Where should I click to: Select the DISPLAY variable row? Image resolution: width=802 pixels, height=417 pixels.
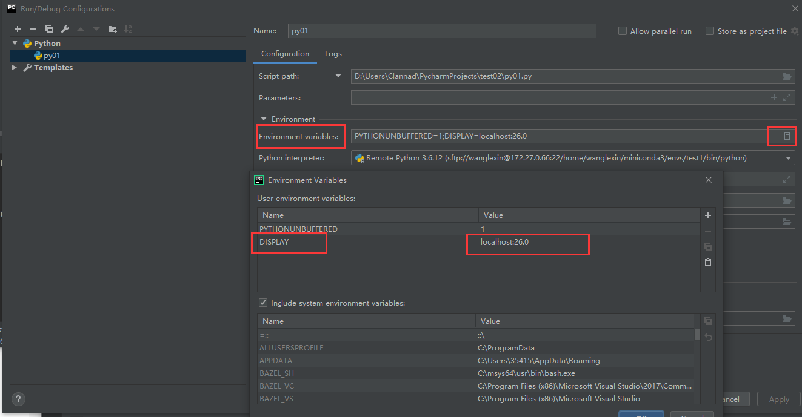tap(364, 242)
